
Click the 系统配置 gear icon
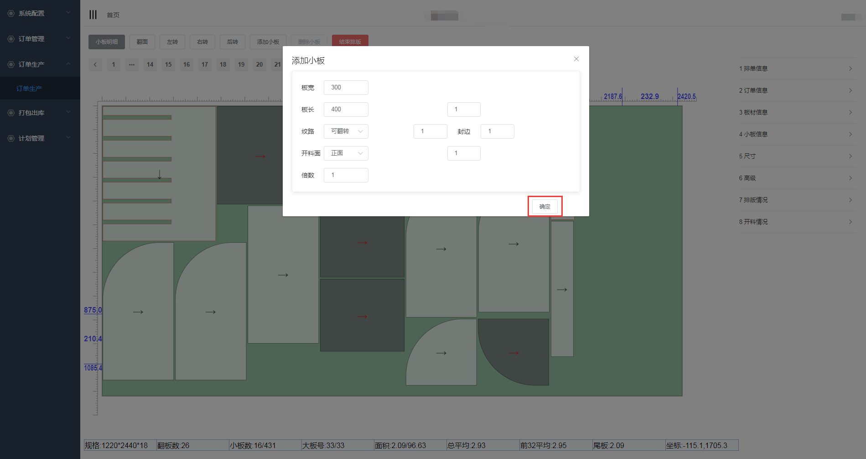pos(11,13)
